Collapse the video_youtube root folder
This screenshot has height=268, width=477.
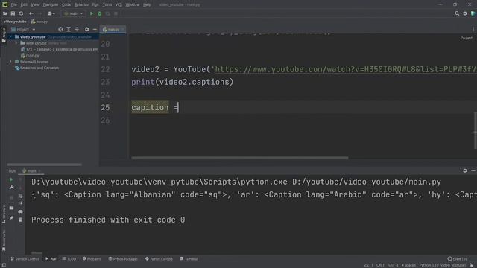point(11,36)
